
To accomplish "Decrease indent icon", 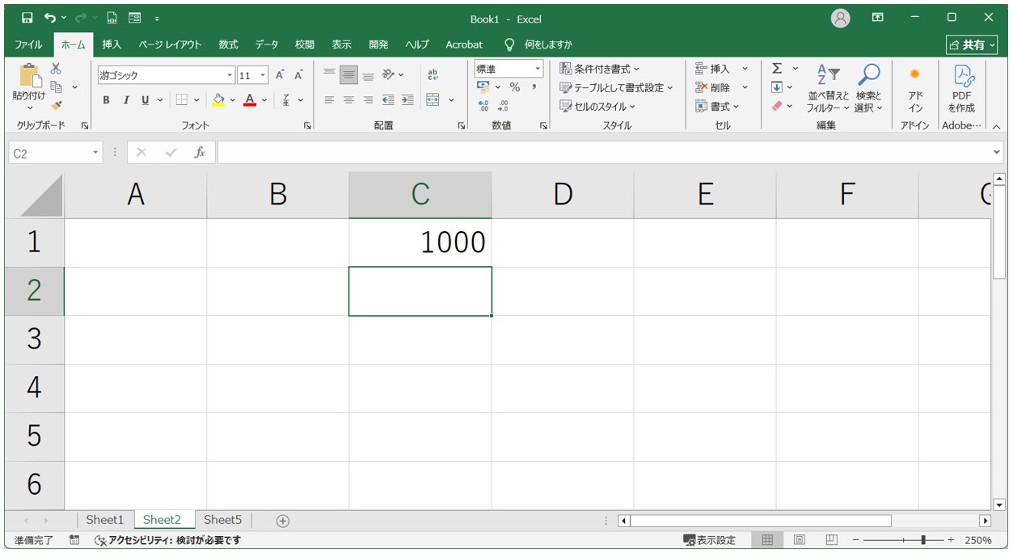I will [388, 100].
